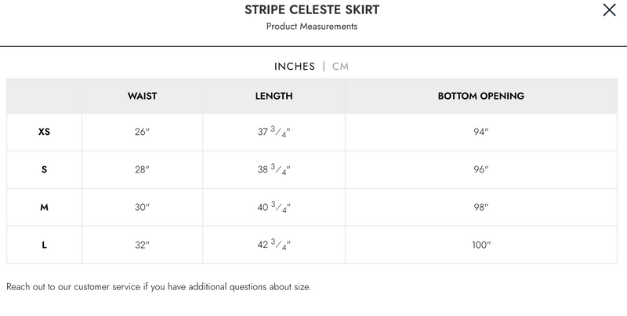
Task: Click the BOTTOM OPENING column header
Action: click(480, 96)
